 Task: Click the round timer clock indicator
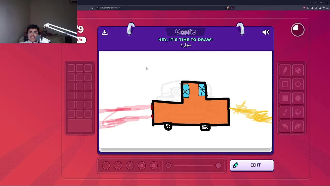tap(298, 30)
